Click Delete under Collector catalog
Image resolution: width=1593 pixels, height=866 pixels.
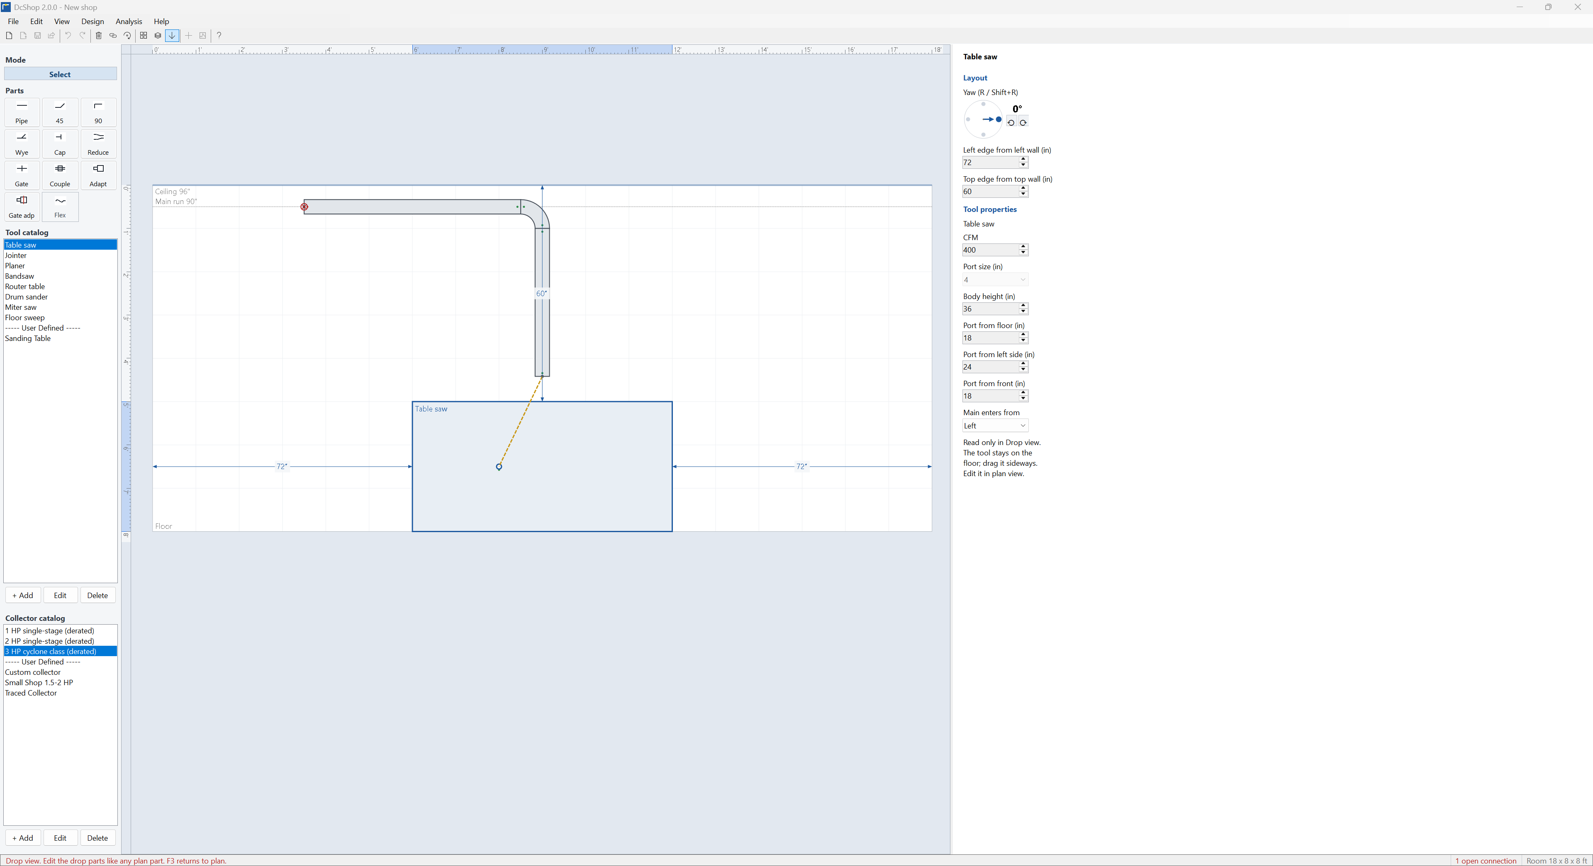click(x=98, y=838)
